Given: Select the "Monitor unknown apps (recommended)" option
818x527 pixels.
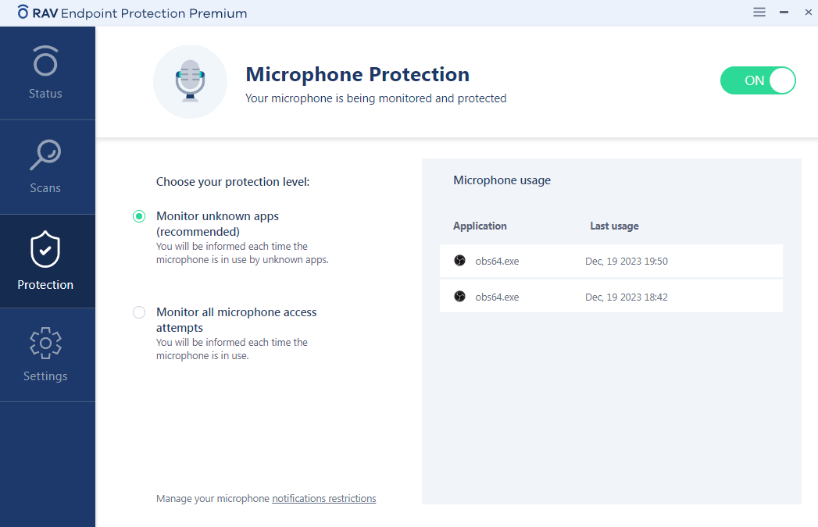Looking at the screenshot, I should click(138, 216).
